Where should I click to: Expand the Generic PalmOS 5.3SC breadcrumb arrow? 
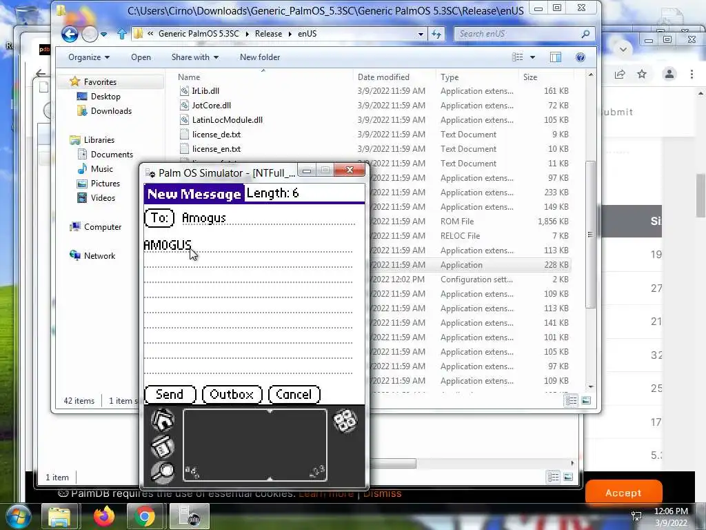pyautogui.click(x=248, y=34)
